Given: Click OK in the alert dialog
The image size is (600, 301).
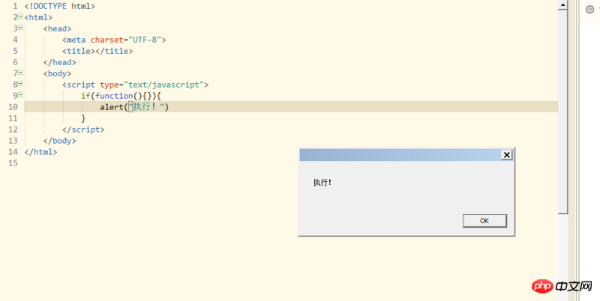Looking at the screenshot, I should [484, 221].
